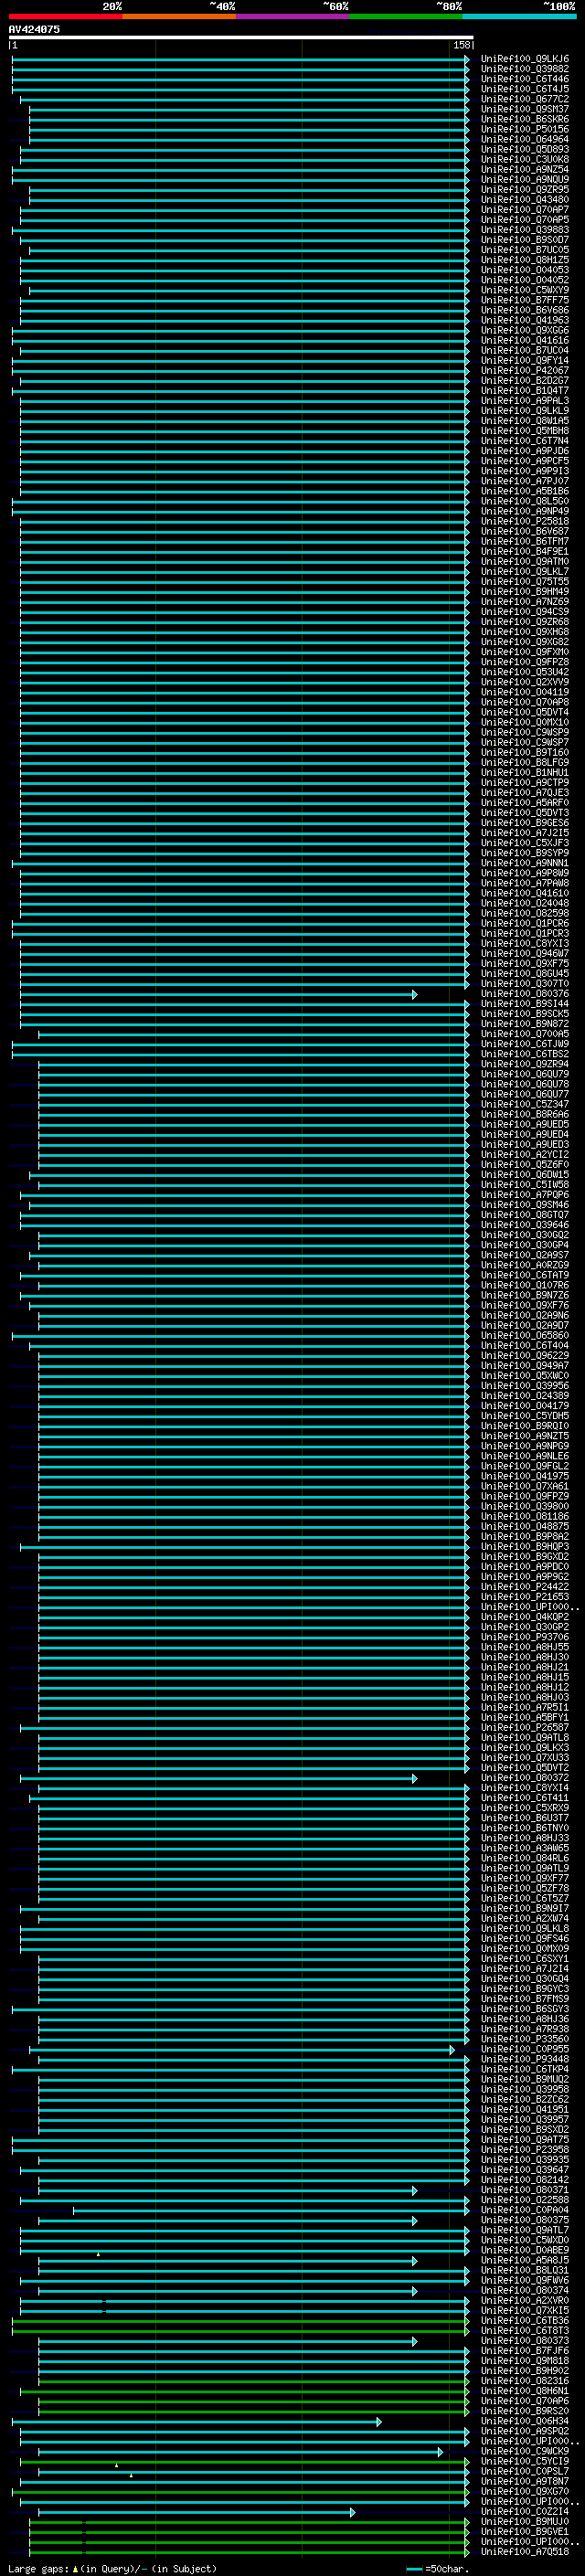Viewport: 585px width, 2576px height.
Task: Click the purple ~60% identity legend segment
Action: pos(292,16)
